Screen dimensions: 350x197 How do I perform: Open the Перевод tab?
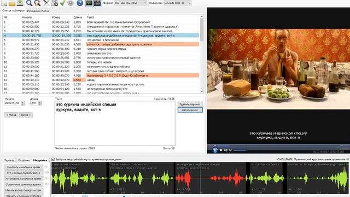coord(9,160)
